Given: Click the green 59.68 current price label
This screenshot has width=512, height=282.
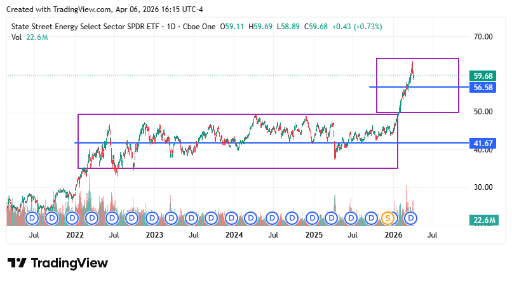Looking at the screenshot, I should [483, 76].
